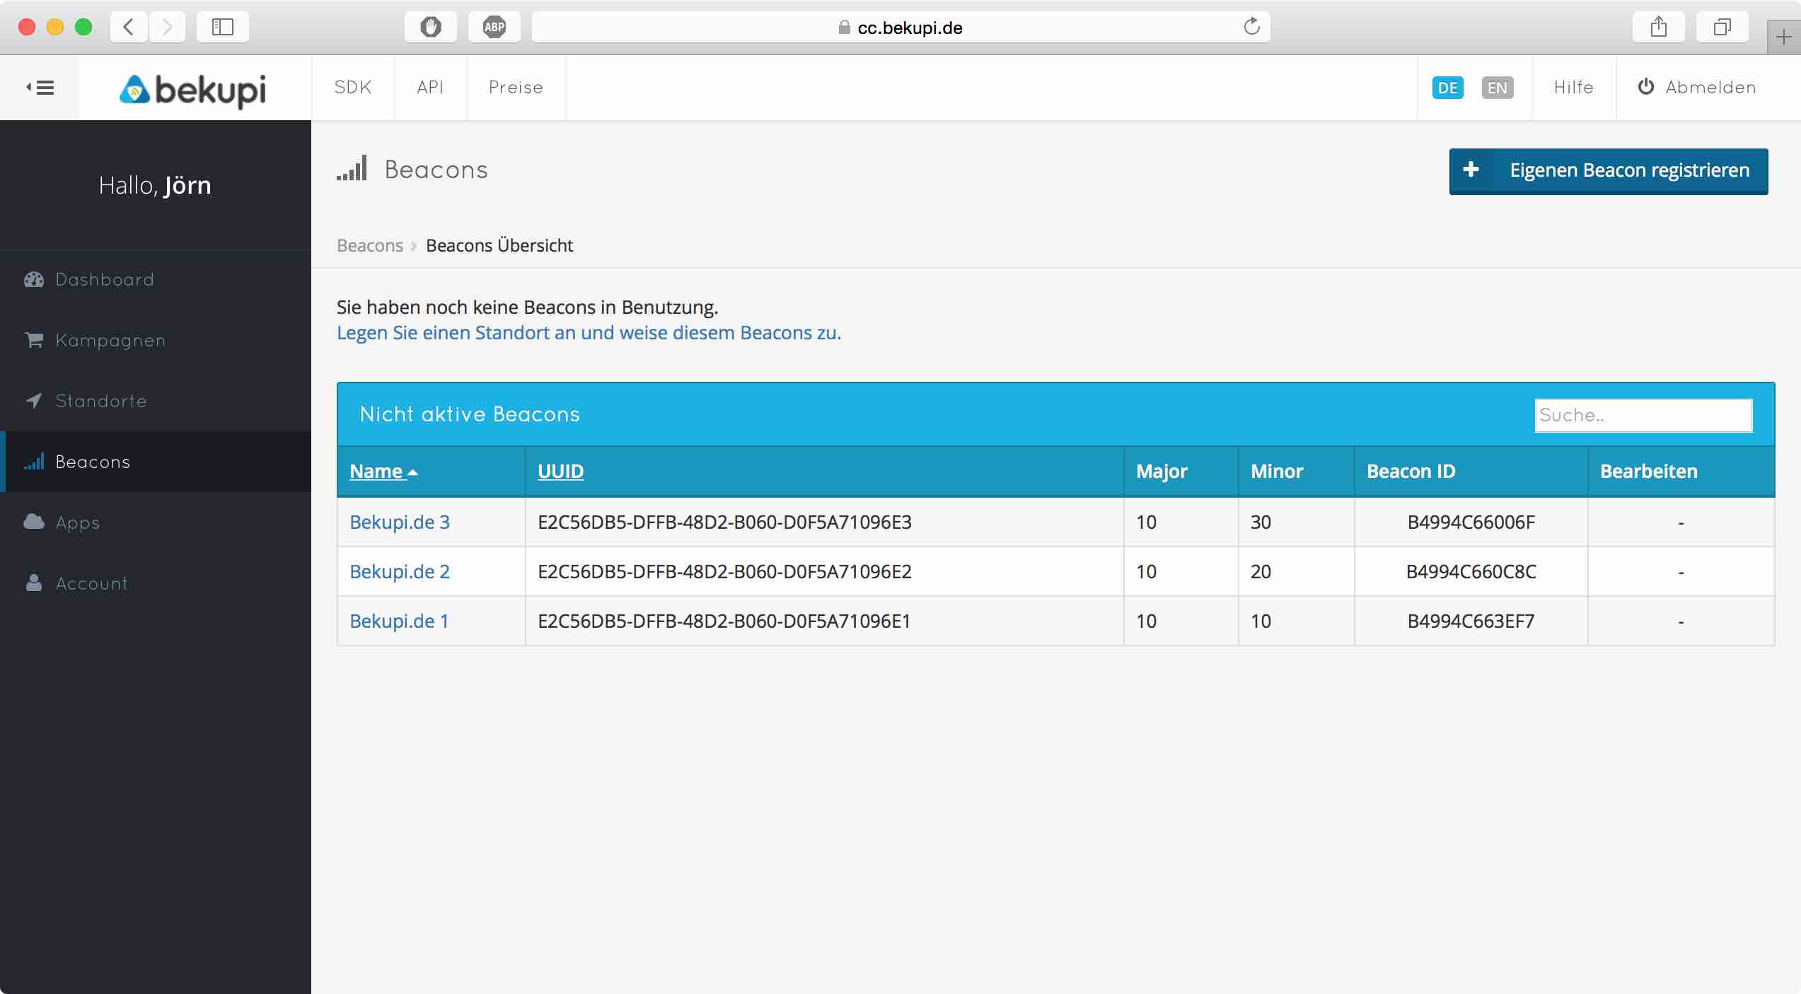The width and height of the screenshot is (1801, 994).
Task: Switch language to DE
Action: click(1447, 88)
